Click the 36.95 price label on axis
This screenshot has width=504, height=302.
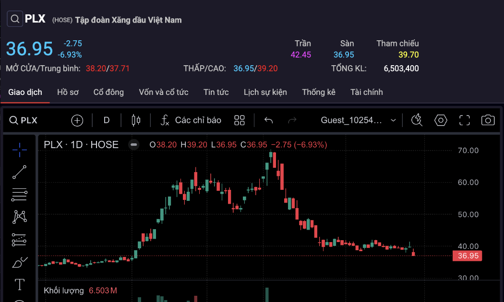coord(467,256)
